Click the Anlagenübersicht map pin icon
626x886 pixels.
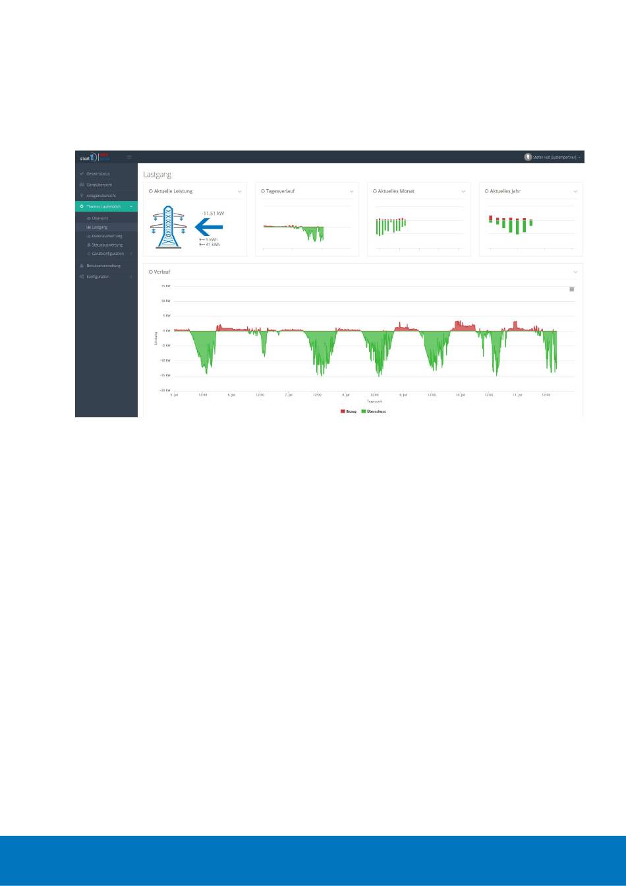click(81, 196)
